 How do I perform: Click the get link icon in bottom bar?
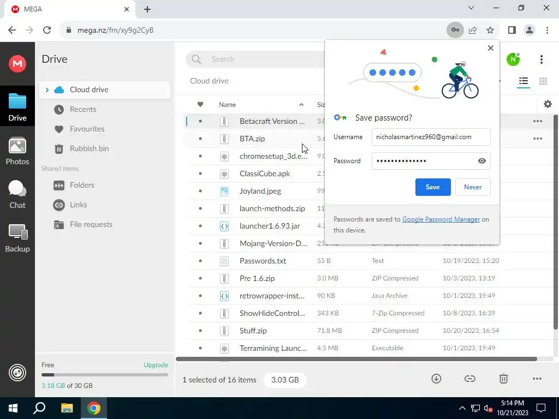click(x=469, y=379)
